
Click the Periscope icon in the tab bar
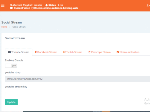pyautogui.click(x=89, y=52)
